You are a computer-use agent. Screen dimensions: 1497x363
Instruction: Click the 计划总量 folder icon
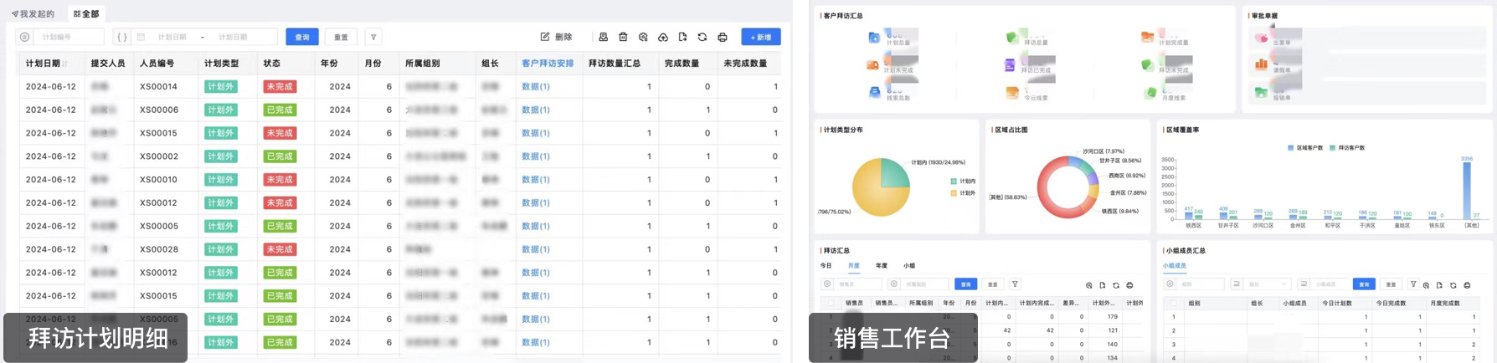click(x=874, y=38)
